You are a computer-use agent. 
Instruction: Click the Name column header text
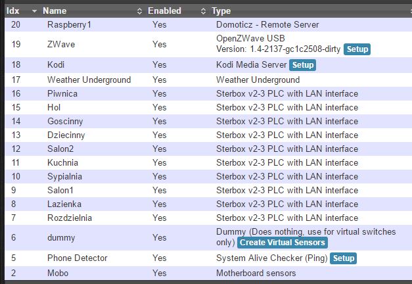[55, 11]
